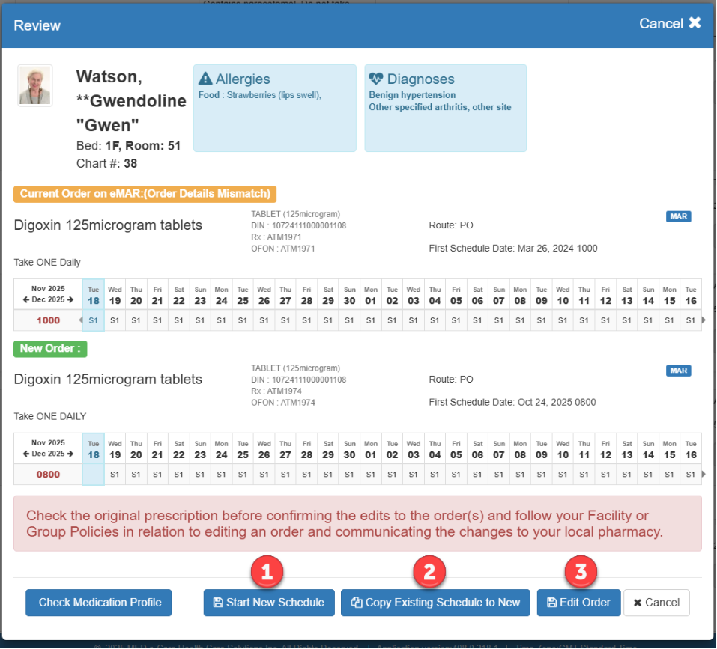Click the Nov 2025 label in New Order calendar
The image size is (717, 649).
pos(48,442)
